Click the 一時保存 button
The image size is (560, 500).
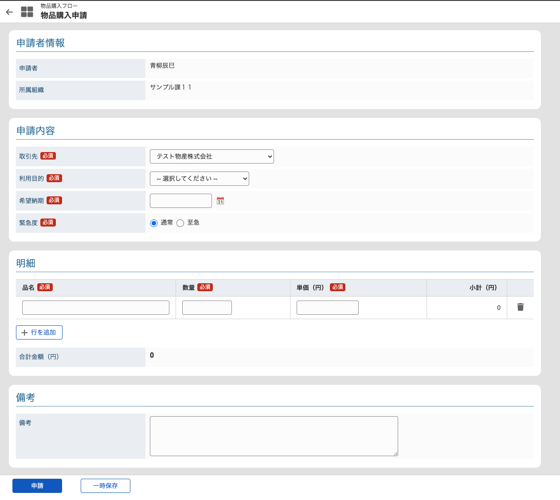[x=106, y=486]
